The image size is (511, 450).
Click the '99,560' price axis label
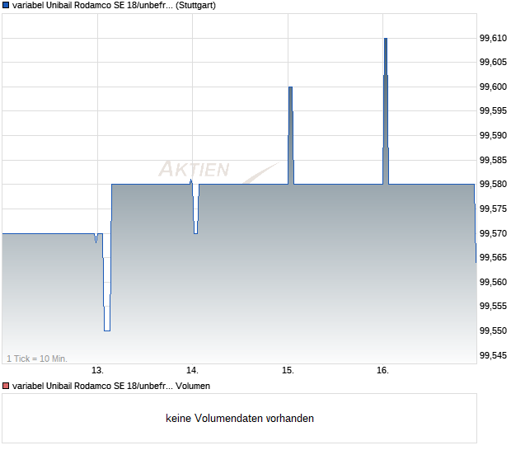click(493, 282)
